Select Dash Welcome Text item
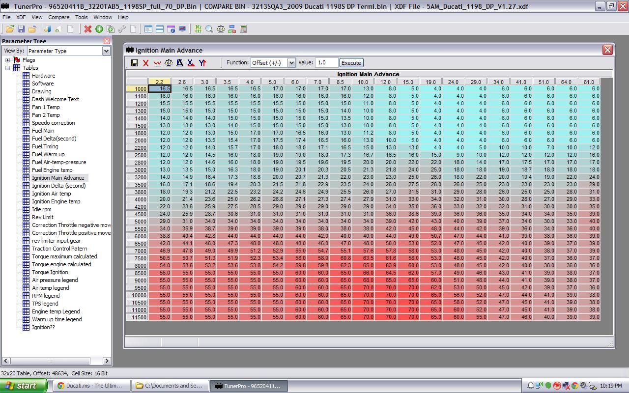 coord(56,99)
